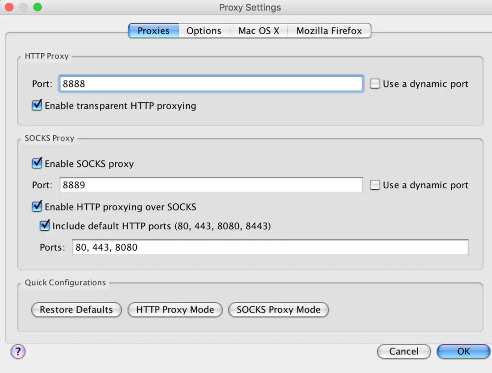The image size is (492, 373).
Task: Go to the Mozilla Firefox tab
Action: (329, 31)
